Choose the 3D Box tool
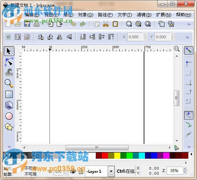The width and height of the screenshot is (197, 180). (9, 105)
